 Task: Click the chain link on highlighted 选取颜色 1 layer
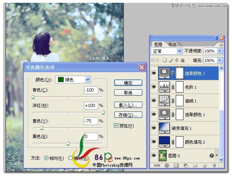point(173,73)
